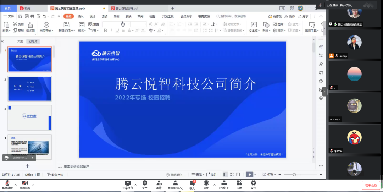This screenshot has width=383, height=192.
Task: Click the increase font size icon
Action: [x=150, y=24]
